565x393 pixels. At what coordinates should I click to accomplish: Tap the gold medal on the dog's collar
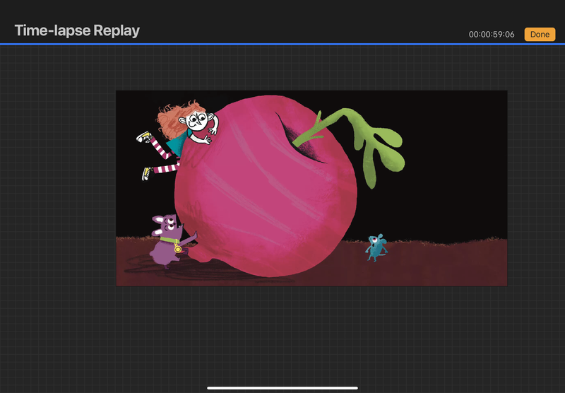(x=178, y=249)
